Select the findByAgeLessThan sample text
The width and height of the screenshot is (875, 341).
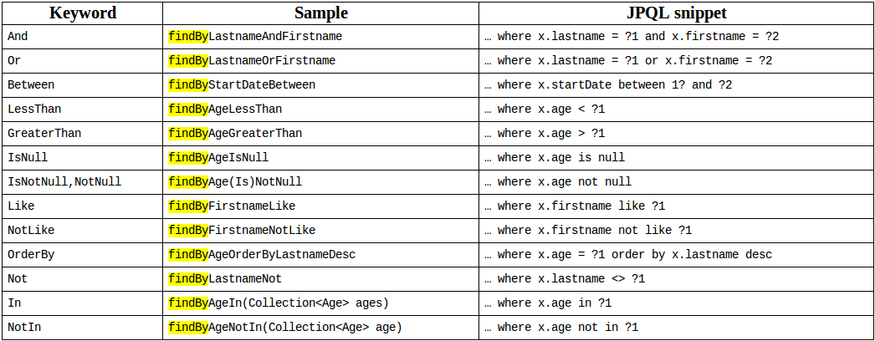[226, 109]
